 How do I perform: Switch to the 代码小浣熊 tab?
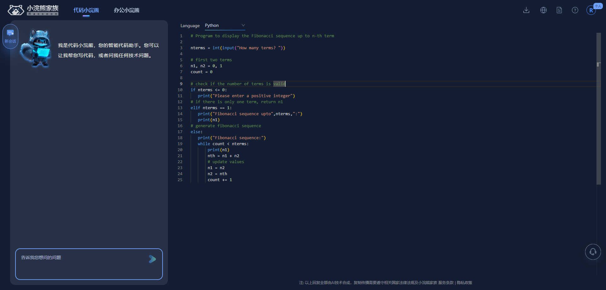point(86,10)
